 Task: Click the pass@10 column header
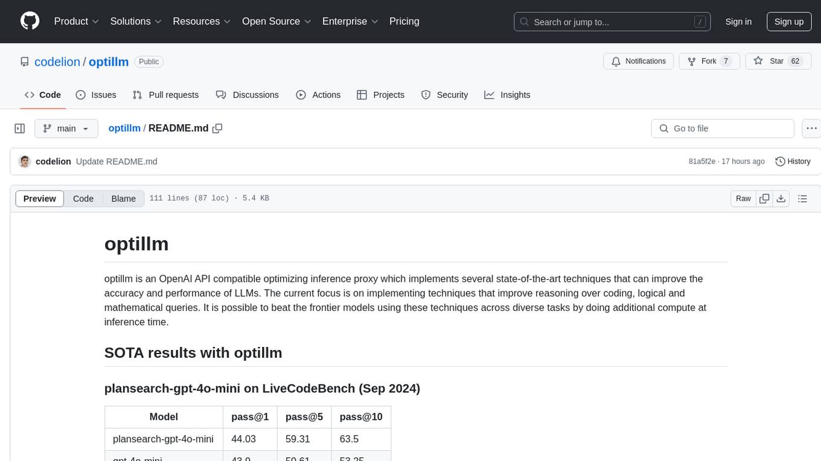coord(361,417)
